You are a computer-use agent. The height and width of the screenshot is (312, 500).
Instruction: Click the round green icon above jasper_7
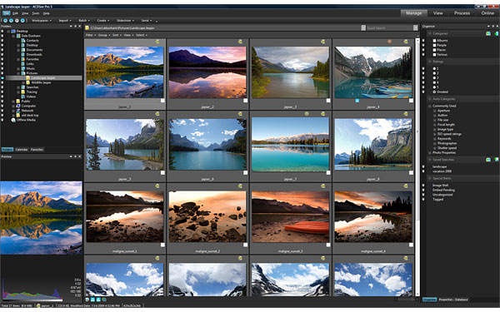[307, 114]
